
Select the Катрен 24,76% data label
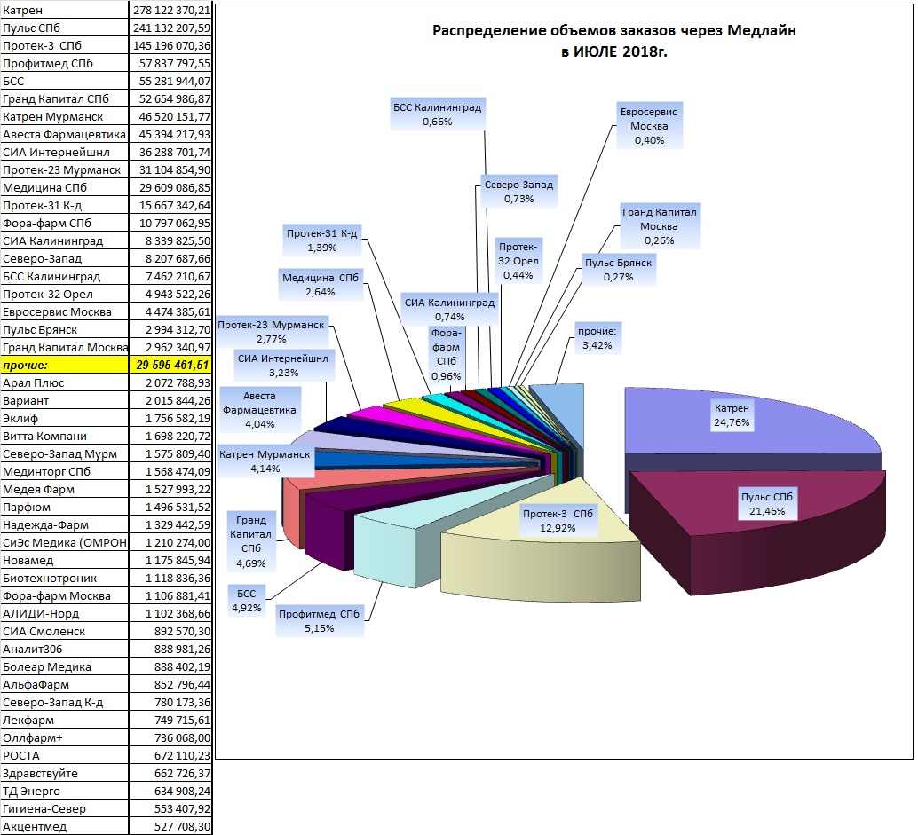[732, 415]
